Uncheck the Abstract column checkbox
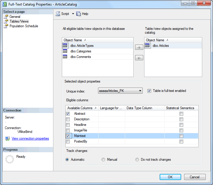The image size is (213, 185). point(68,114)
